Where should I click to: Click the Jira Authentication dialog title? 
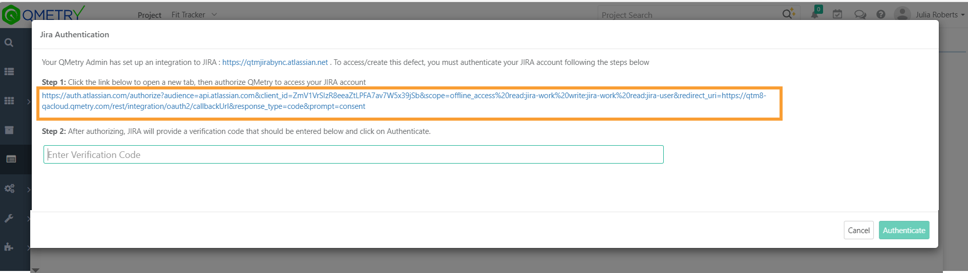pyautogui.click(x=75, y=34)
